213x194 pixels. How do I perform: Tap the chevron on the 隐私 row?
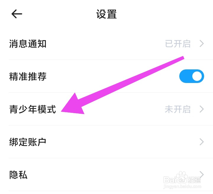[x=202, y=175]
